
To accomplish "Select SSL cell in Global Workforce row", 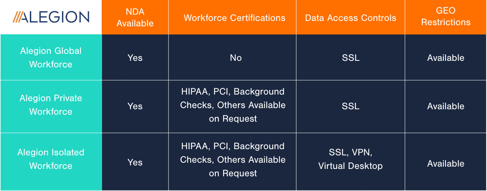I will pyautogui.click(x=351, y=58).
